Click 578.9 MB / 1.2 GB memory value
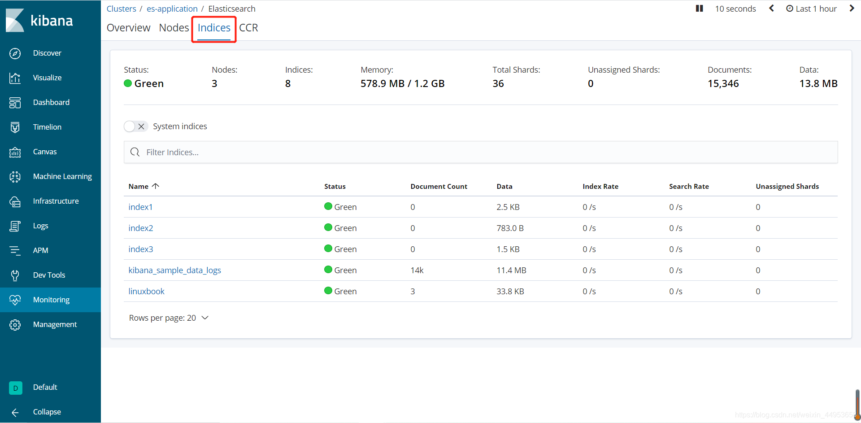 (x=402, y=84)
